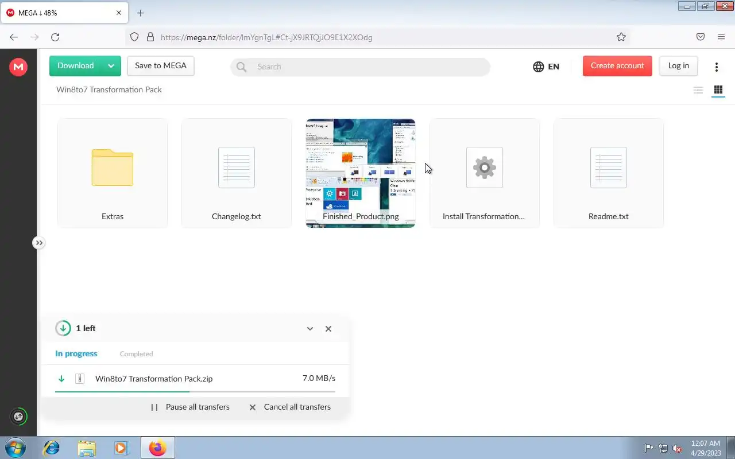Focus the MEGA Search field
Viewport: 735px width, 459px height.
360,67
